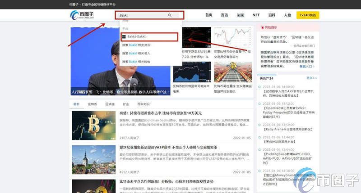Choose 搜索 Bakkt 相关资讯 suggestion
Image resolution: width=361 pixels, height=193 pixels.
click(136, 45)
